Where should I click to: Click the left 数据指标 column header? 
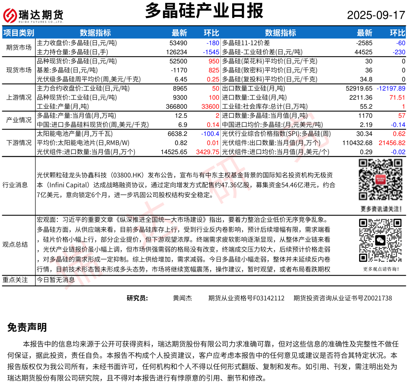click(x=95, y=33)
